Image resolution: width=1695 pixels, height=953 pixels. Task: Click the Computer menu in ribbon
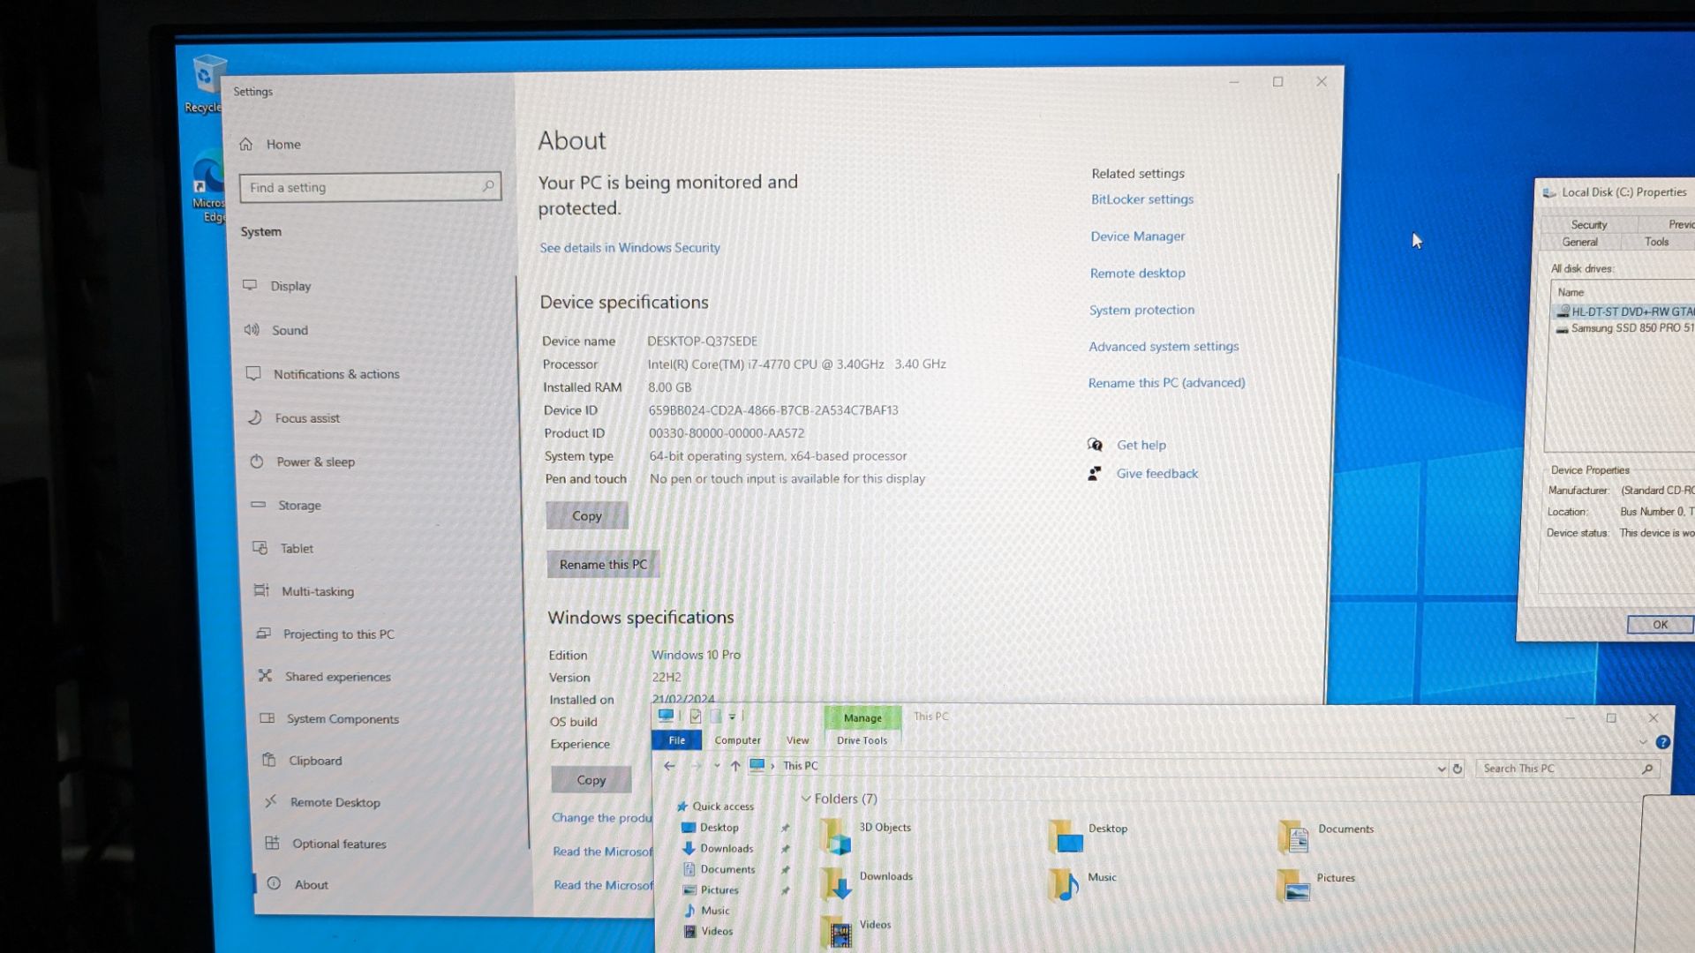[737, 740]
